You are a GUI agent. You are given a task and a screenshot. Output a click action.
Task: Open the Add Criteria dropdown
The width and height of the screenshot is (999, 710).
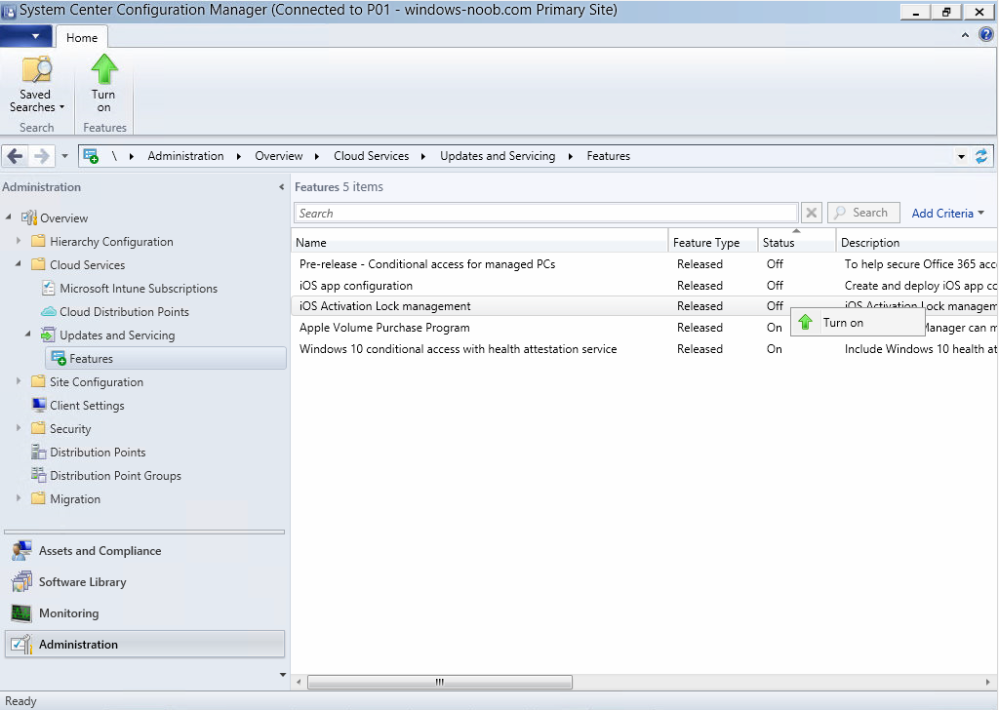(x=947, y=214)
